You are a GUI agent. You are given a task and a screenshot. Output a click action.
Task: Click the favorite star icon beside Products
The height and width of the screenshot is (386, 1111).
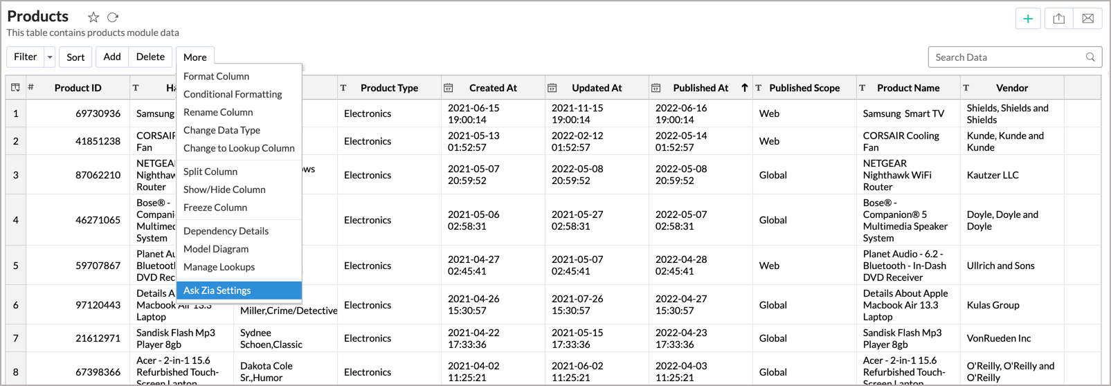pyautogui.click(x=93, y=17)
